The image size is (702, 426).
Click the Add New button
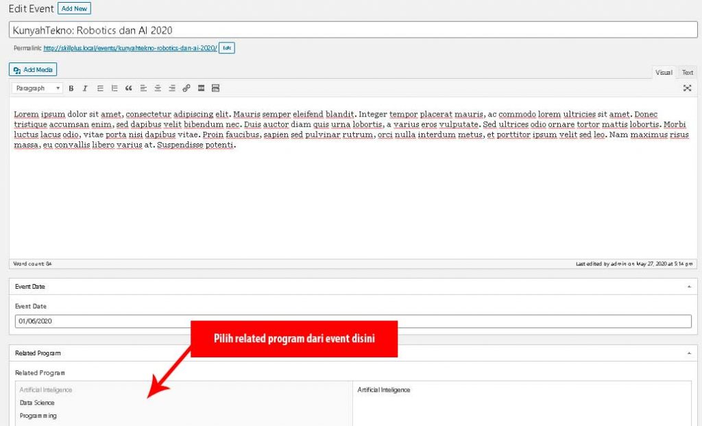[74, 9]
